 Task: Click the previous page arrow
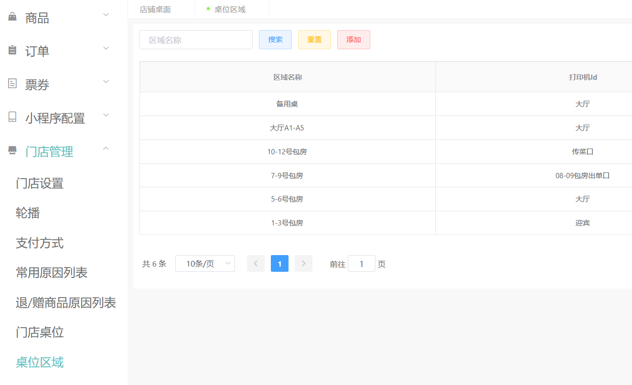[256, 263]
